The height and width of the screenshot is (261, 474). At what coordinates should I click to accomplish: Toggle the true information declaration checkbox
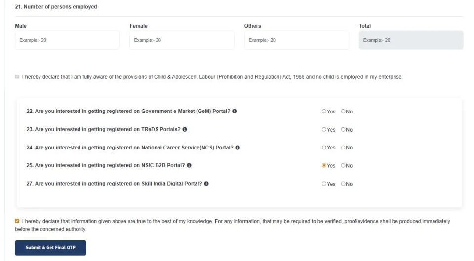pyautogui.click(x=17, y=221)
